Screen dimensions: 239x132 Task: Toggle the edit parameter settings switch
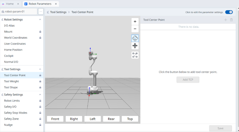[x=229, y=12]
